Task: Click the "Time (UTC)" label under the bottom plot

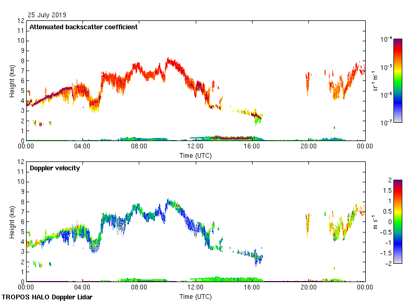Action: click(x=195, y=296)
